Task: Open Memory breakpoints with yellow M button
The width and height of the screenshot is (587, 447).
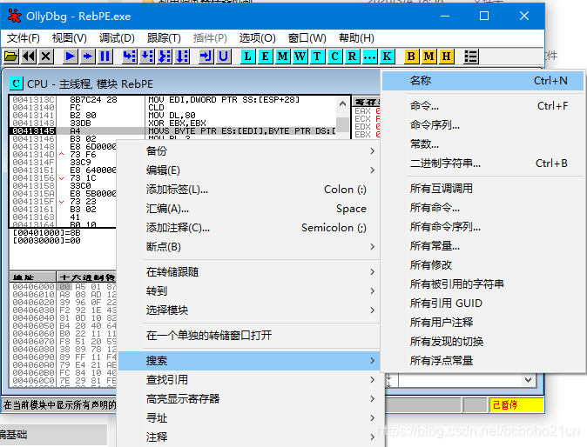Action: click(429, 57)
